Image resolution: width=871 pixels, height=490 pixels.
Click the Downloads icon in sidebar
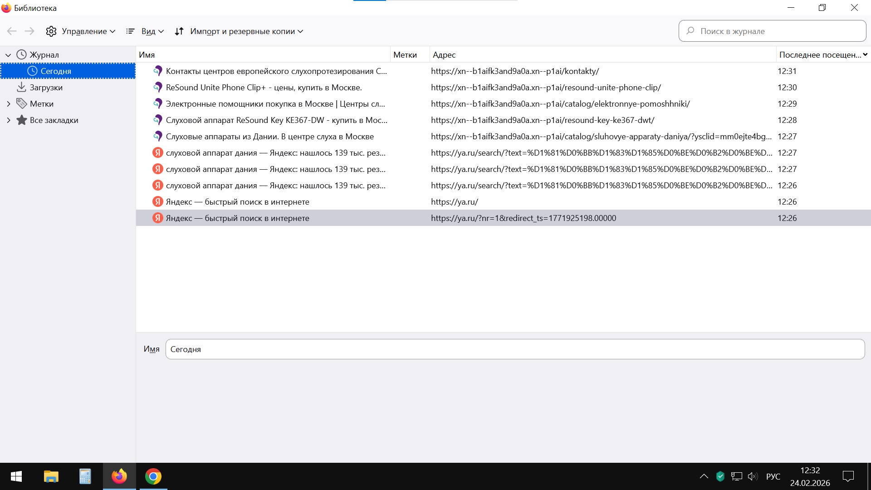point(21,87)
